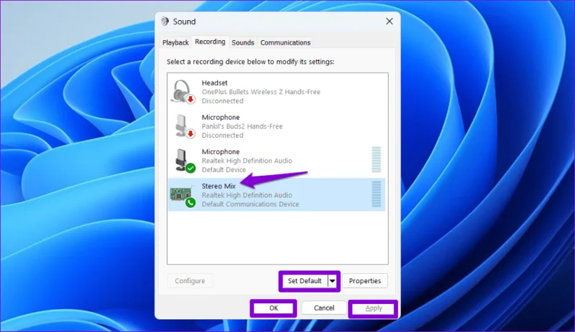Click the Apply button
575x332 pixels.
373,308
